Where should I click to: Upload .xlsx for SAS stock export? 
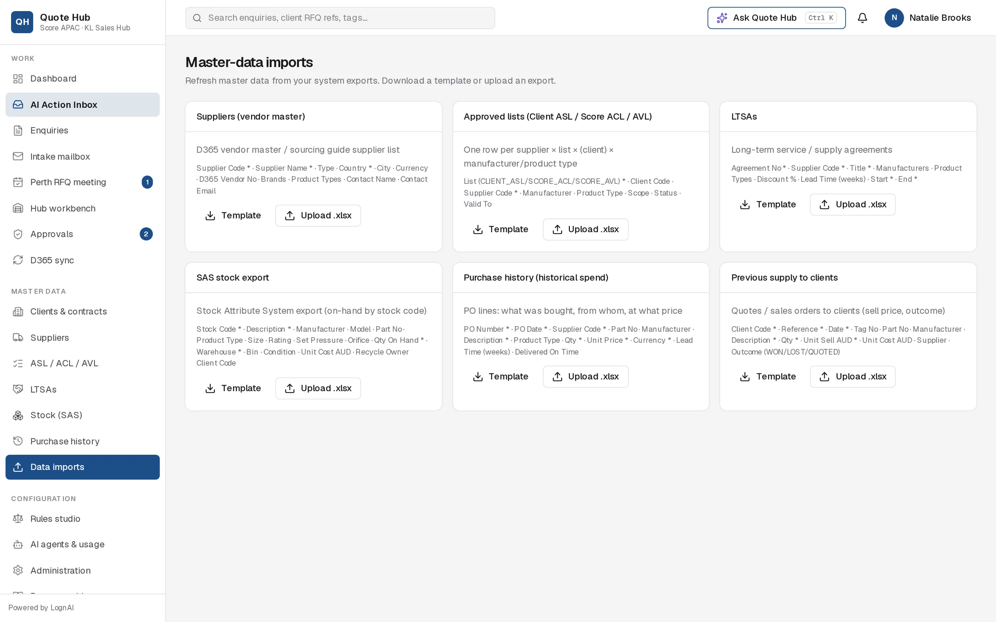[x=318, y=388]
